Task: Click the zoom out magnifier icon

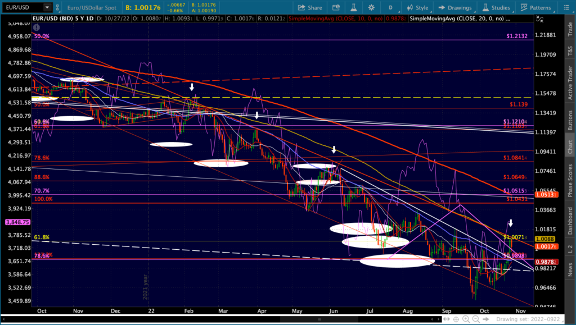Action: (475, 319)
